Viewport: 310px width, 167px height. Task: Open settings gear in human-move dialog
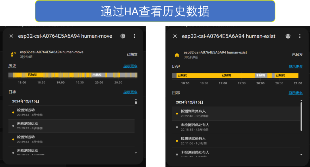tap(123, 36)
